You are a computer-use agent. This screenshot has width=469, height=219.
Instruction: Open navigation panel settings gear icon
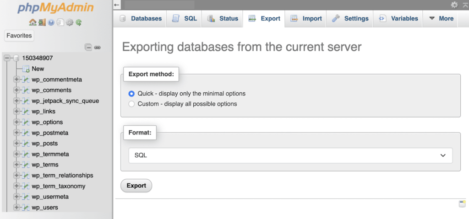(x=70, y=22)
